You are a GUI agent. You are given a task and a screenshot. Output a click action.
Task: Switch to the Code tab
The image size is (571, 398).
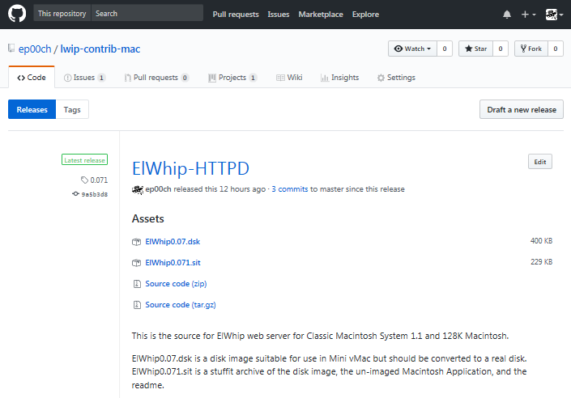pyautogui.click(x=32, y=78)
